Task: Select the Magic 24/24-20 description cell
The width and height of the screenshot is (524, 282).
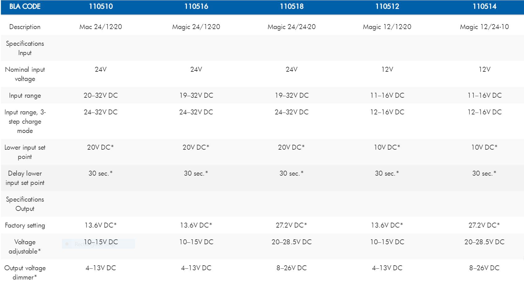Action: (x=291, y=27)
